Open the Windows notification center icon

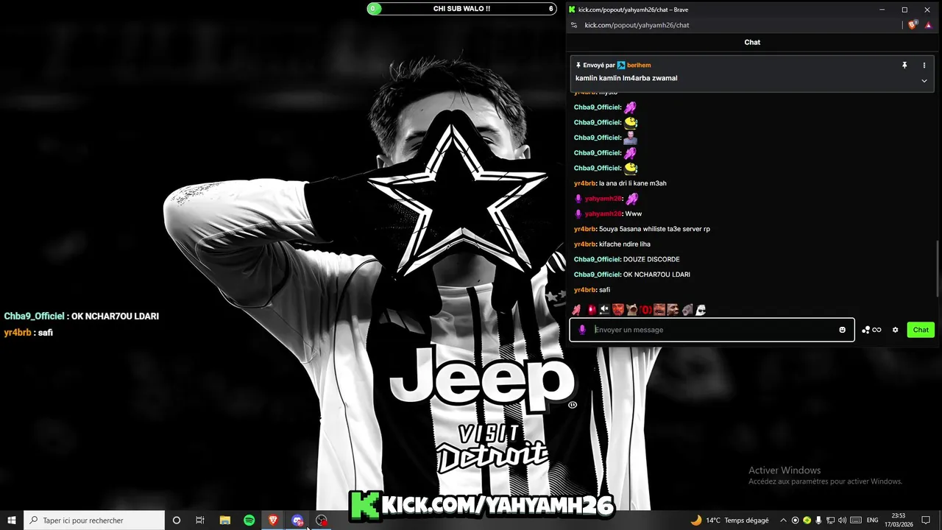pyautogui.click(x=926, y=520)
